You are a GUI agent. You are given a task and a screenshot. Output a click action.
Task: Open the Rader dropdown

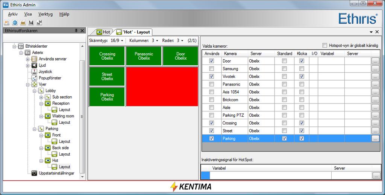pyautogui.click(x=180, y=40)
